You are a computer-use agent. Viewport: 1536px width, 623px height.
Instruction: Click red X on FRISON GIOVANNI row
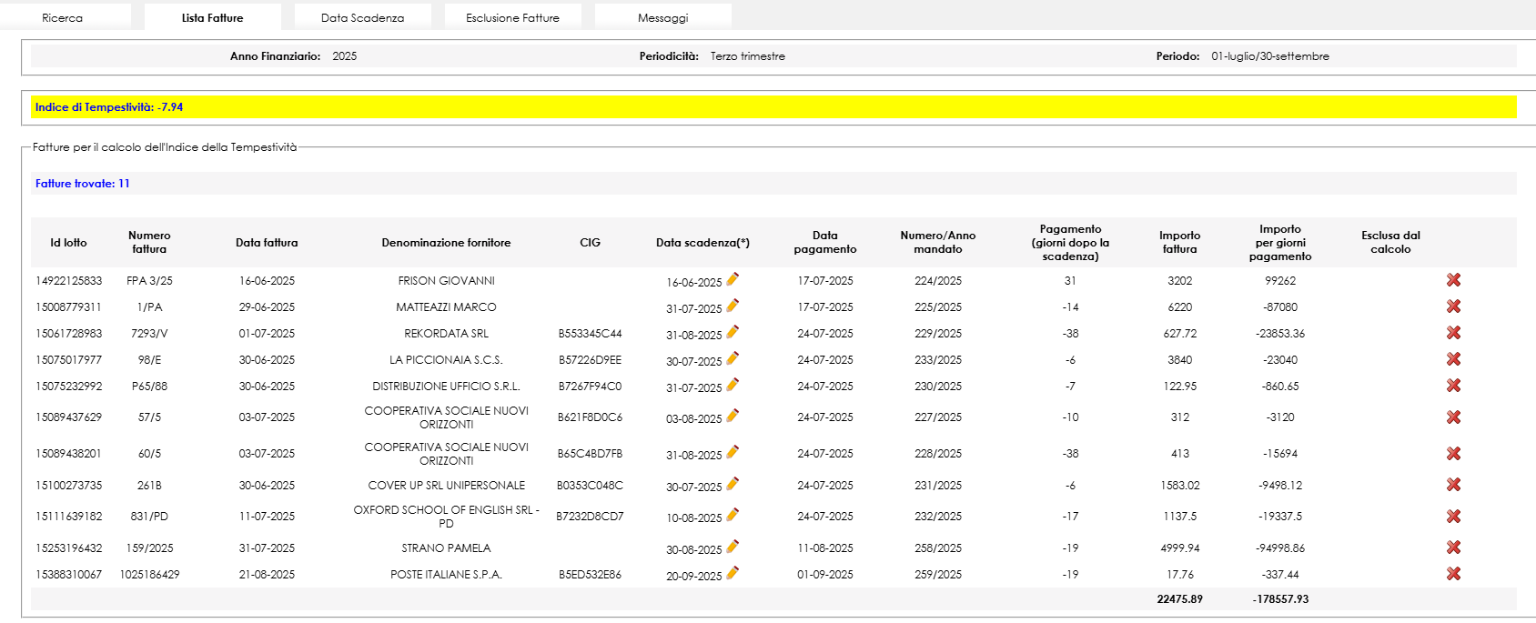click(1453, 280)
